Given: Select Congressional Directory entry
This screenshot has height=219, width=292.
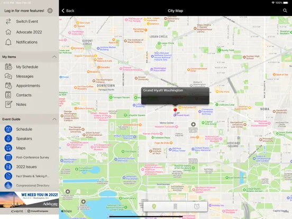Looking at the screenshot, I should pyautogui.click(x=30, y=186).
